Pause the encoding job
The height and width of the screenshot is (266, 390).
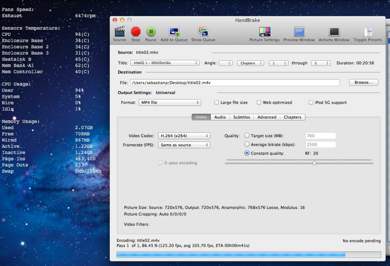tap(151, 32)
